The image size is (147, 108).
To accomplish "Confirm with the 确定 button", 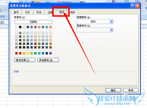I will coord(113,90).
